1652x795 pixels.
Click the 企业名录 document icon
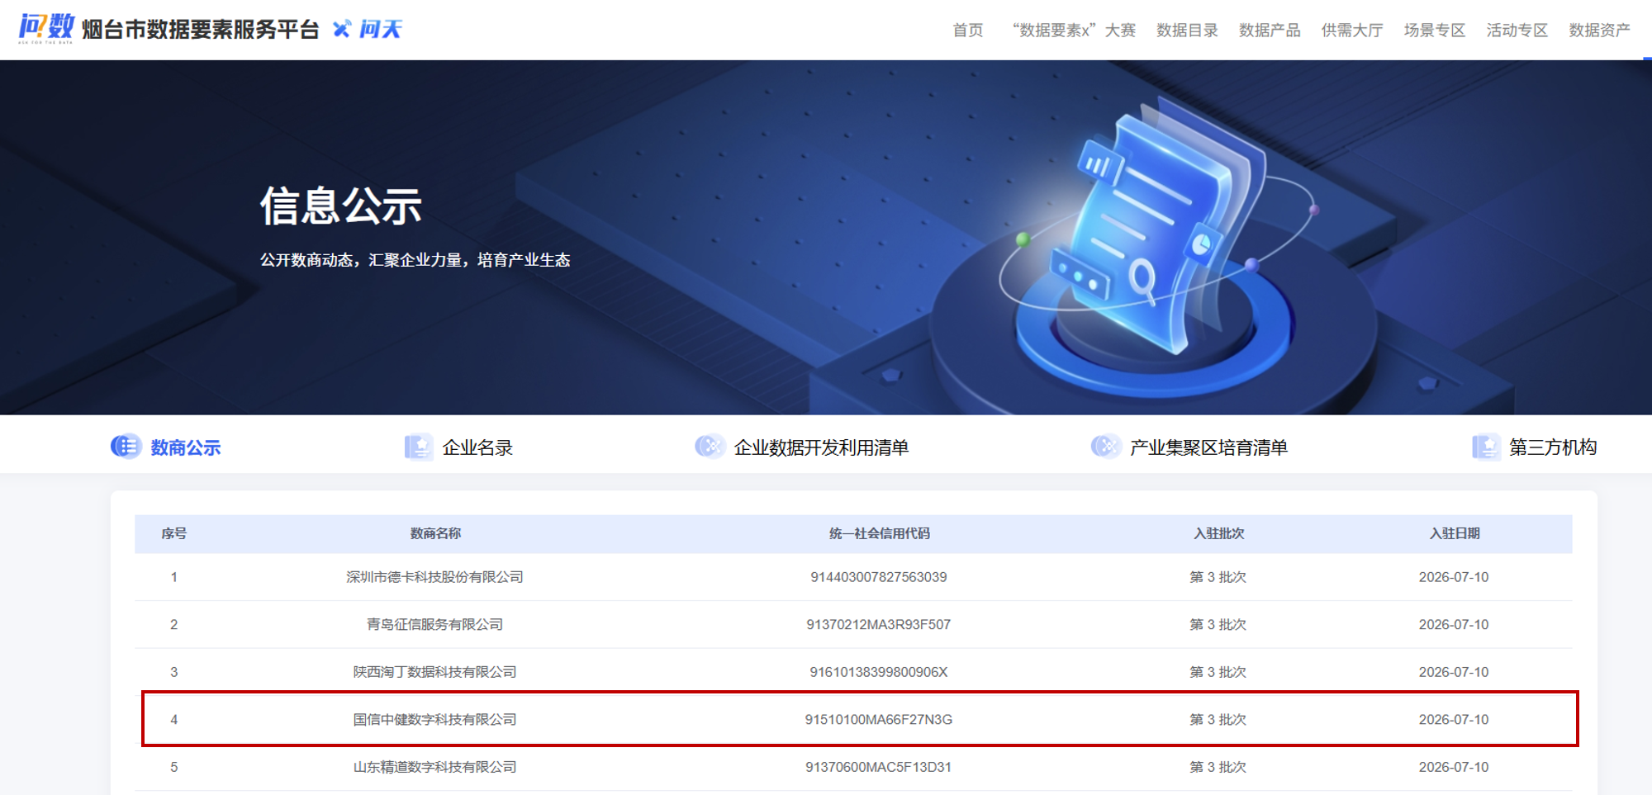(x=418, y=447)
